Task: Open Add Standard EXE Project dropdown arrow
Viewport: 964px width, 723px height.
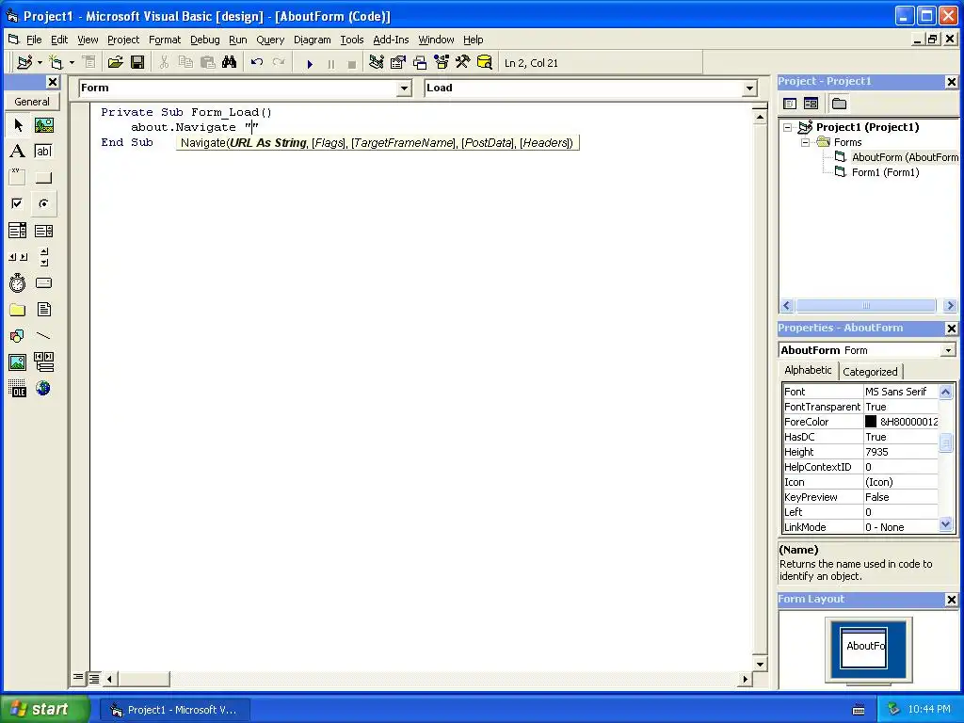Action: click(40, 63)
